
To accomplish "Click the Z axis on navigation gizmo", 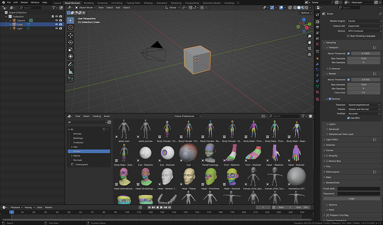I will 304,19.
